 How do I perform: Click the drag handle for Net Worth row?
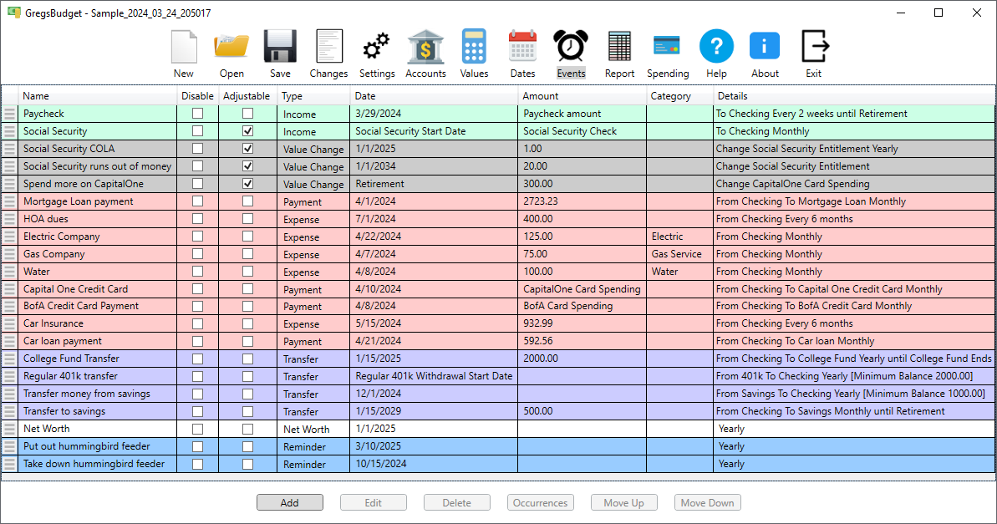[x=9, y=429]
